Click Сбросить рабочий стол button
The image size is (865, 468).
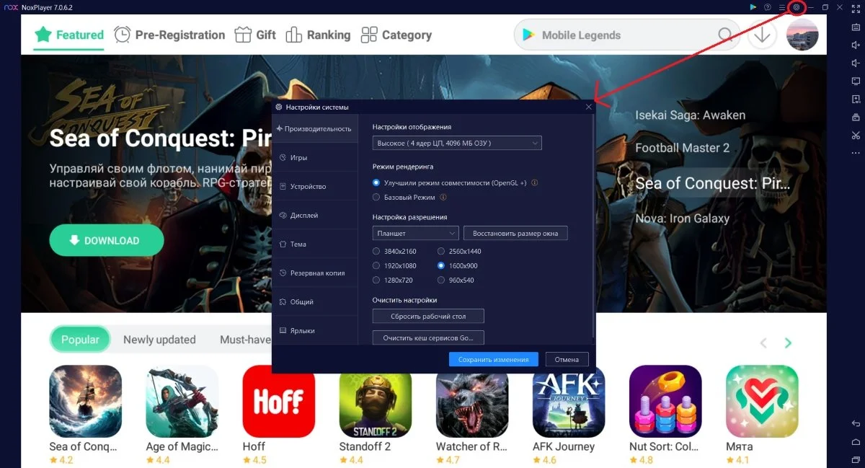click(x=428, y=316)
